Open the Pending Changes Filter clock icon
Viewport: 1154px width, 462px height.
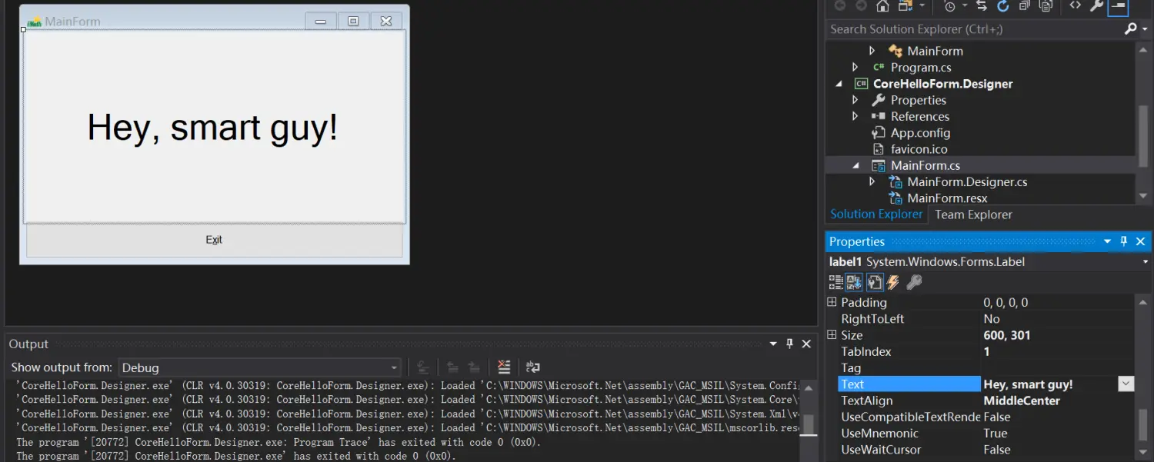(x=950, y=6)
